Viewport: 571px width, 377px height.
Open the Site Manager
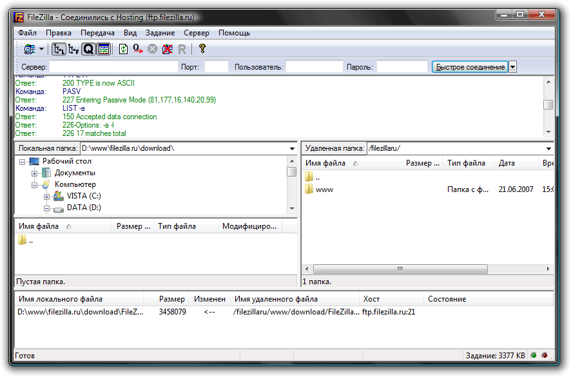[x=29, y=49]
